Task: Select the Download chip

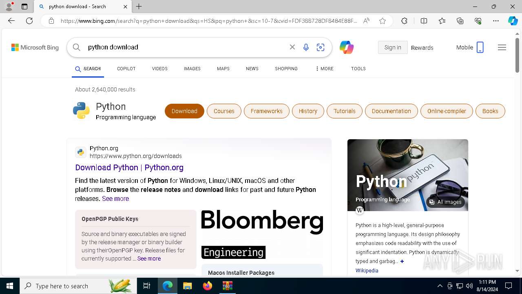Action: [184, 111]
